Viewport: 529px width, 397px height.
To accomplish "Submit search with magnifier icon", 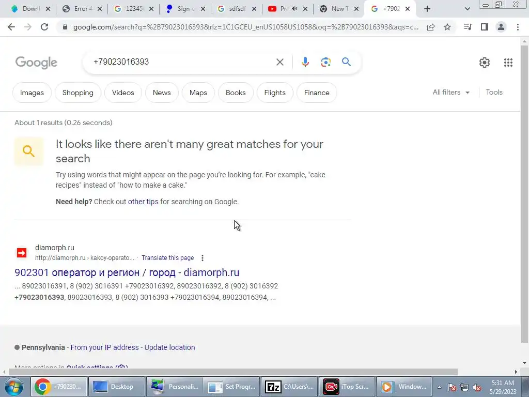I will pyautogui.click(x=346, y=62).
